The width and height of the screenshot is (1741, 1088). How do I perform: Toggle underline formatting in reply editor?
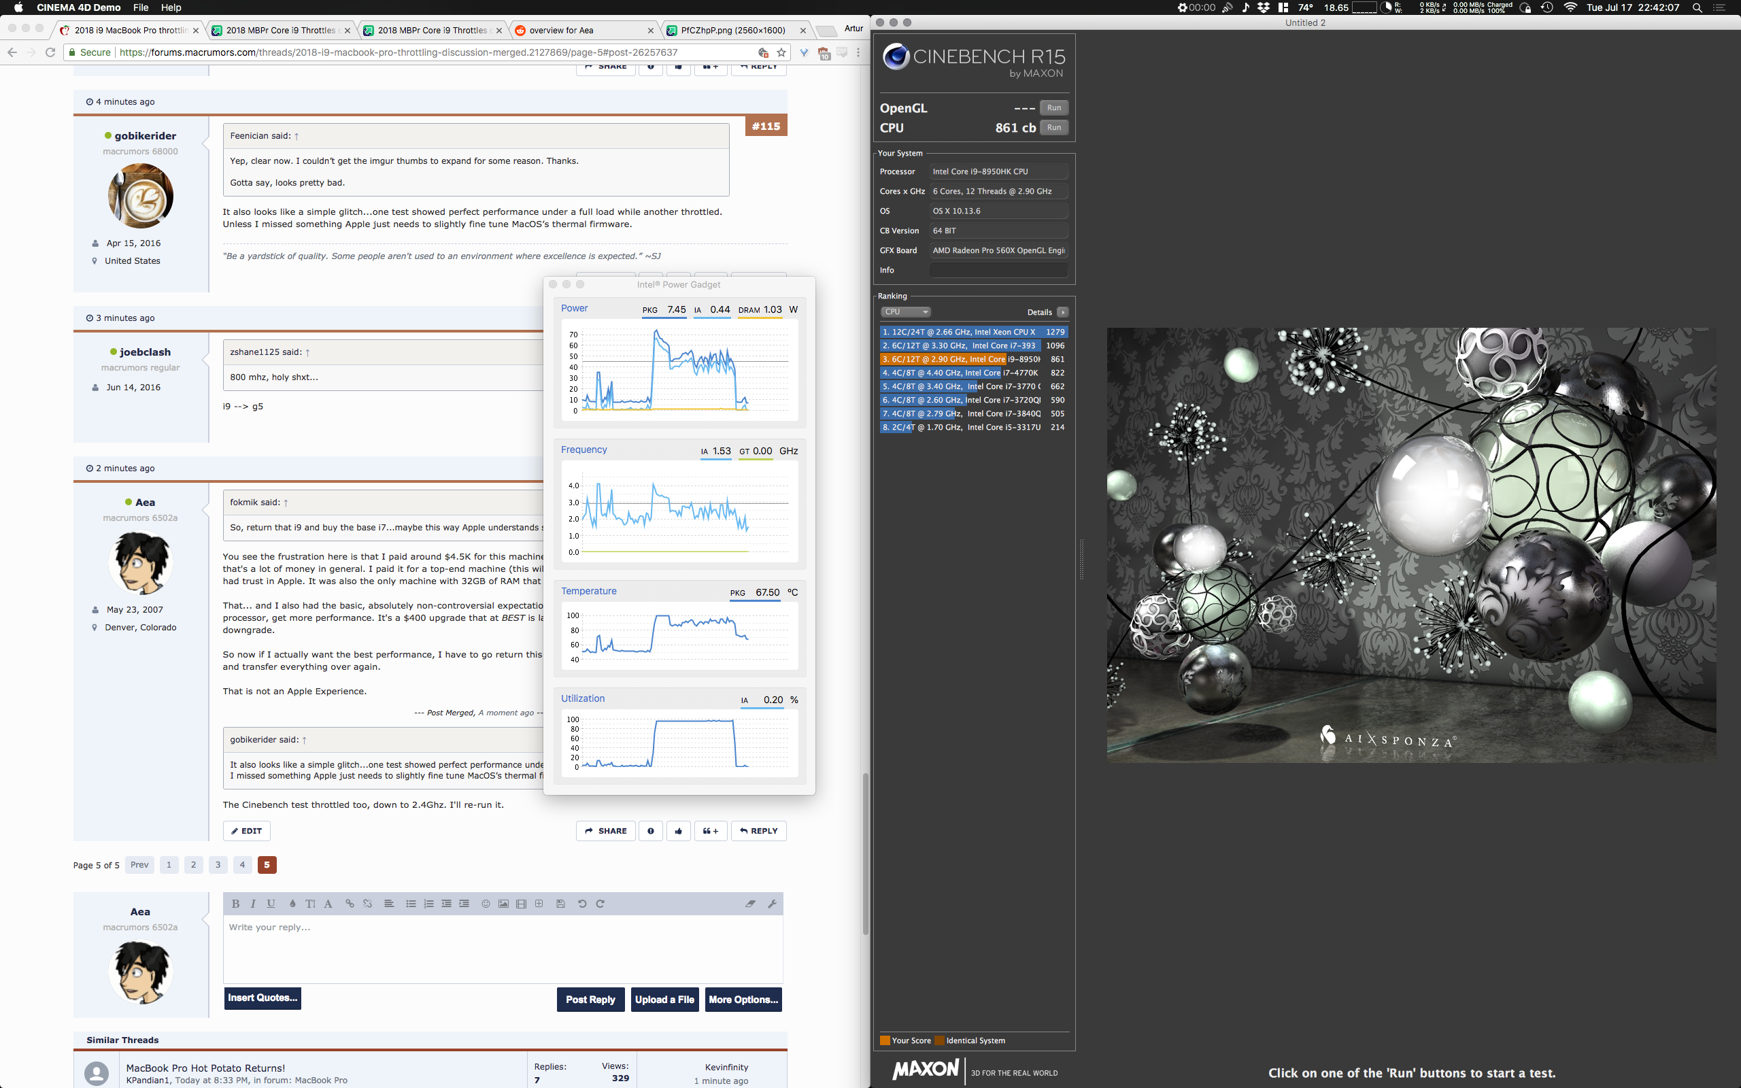[x=271, y=904]
